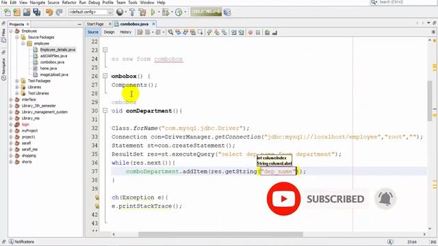Screen dimensions: 438x246
Task: Click the Previous Bookmark icon
Action: click(x=209, y=32)
